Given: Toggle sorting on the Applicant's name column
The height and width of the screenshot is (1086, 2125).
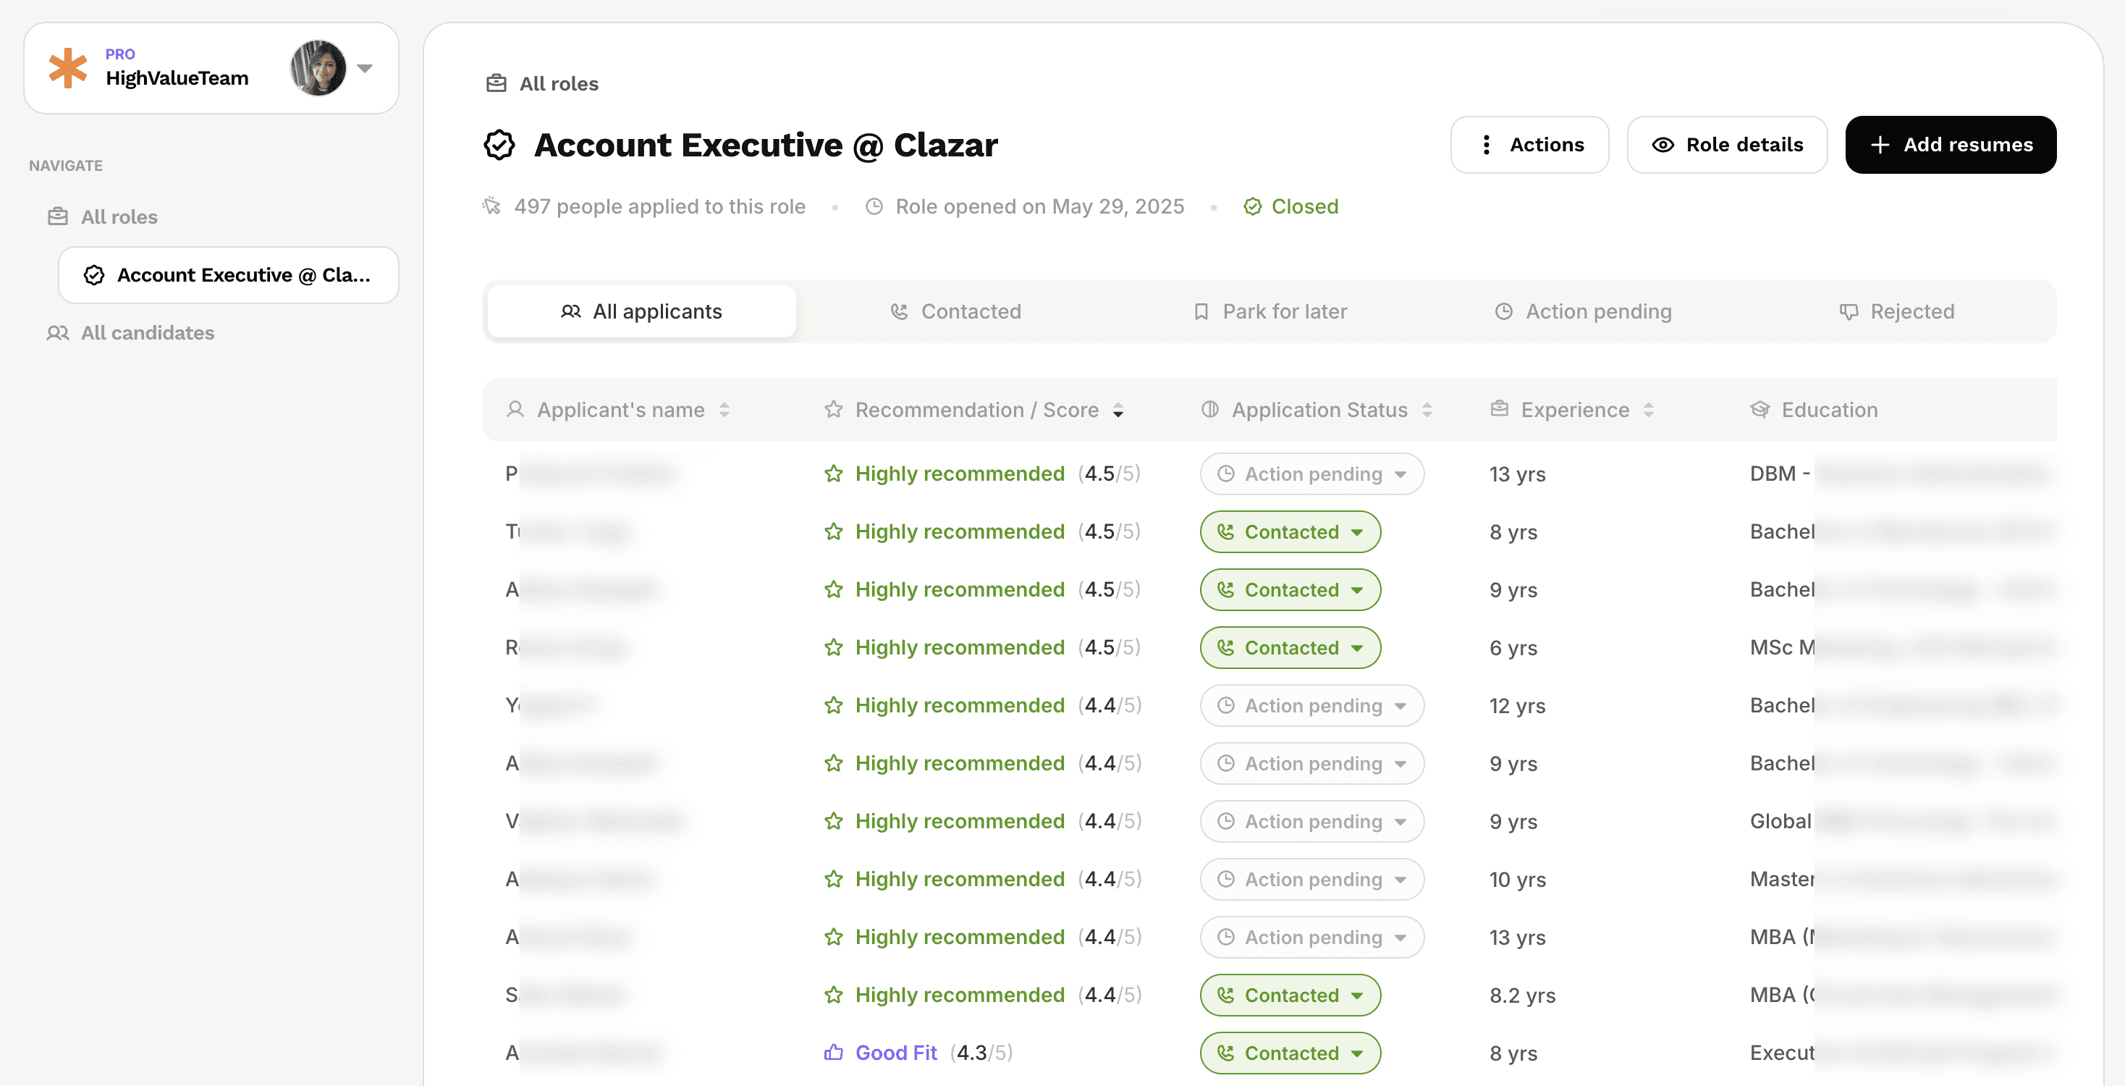Looking at the screenshot, I should 724,410.
